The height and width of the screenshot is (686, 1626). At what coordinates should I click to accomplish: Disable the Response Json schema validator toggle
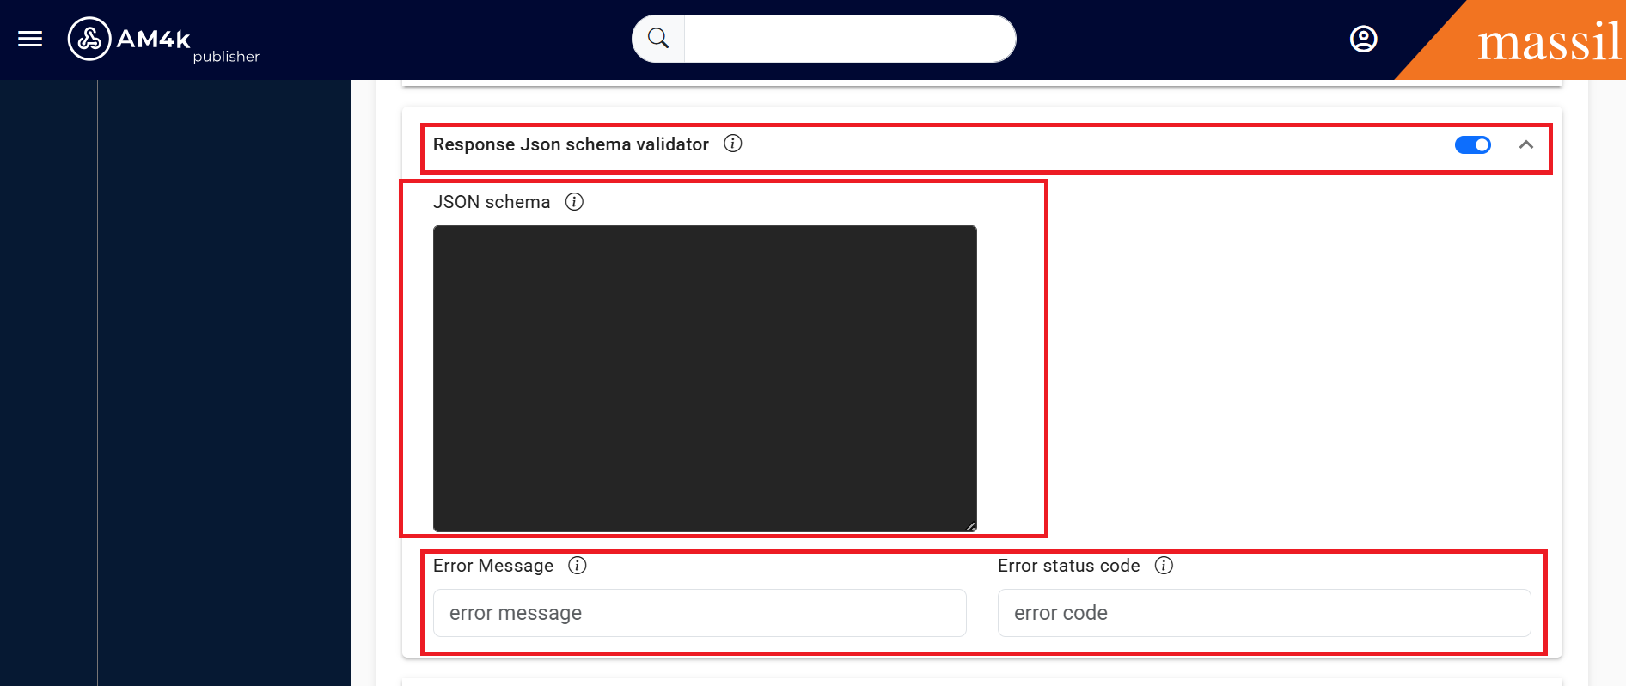tap(1472, 144)
